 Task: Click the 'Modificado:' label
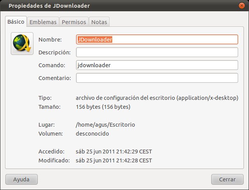pyautogui.click(x=54, y=160)
